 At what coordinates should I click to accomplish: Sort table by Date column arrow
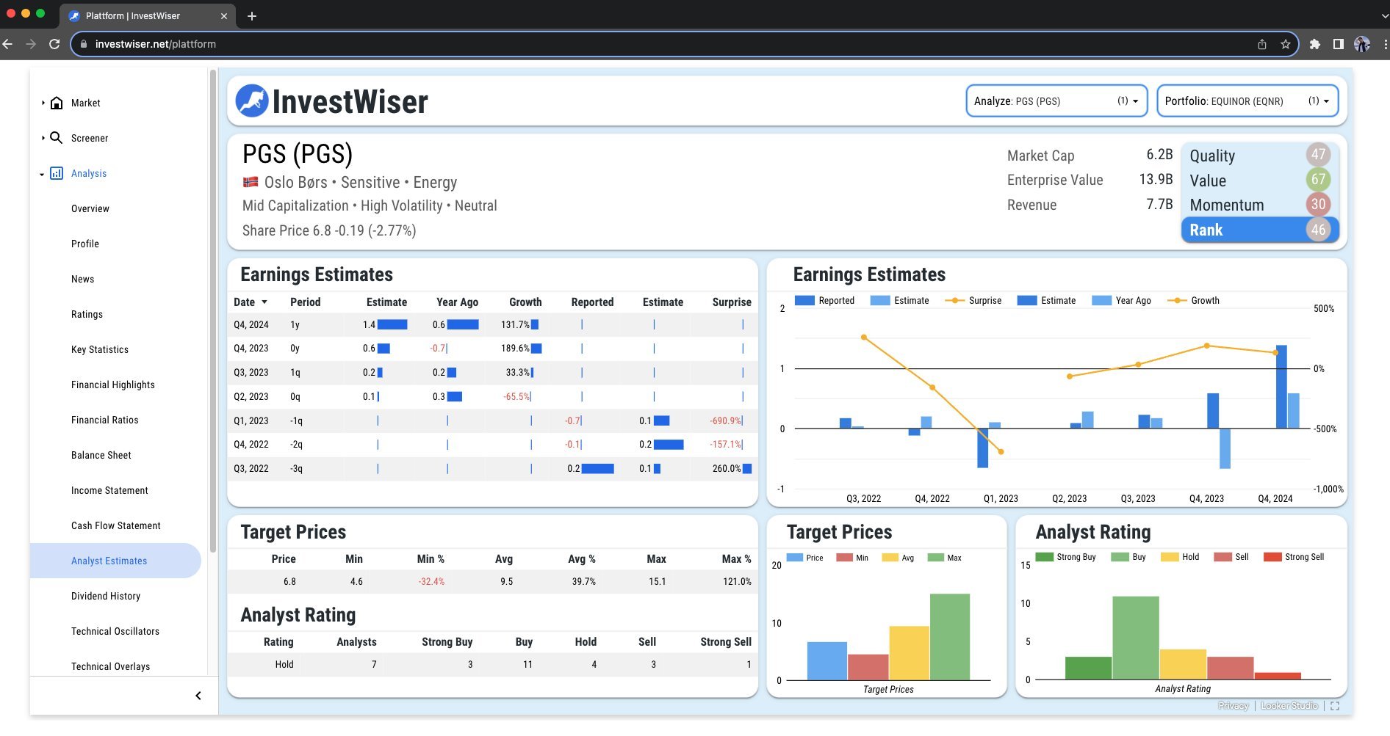click(264, 302)
